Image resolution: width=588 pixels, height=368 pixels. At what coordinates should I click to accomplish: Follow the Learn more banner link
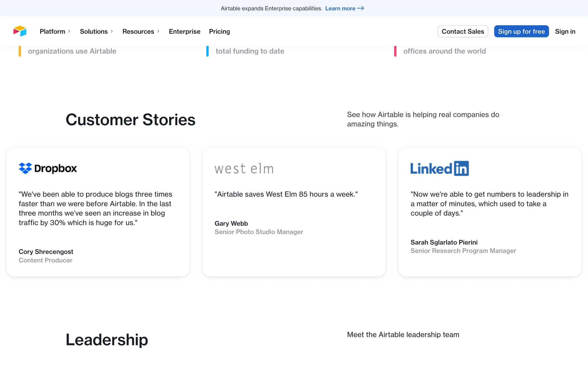[340, 8]
